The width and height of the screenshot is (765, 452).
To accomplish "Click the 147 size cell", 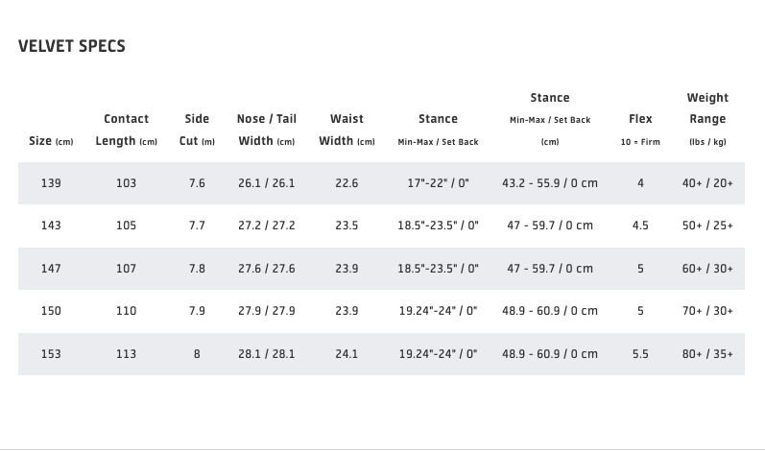I will tap(51, 269).
